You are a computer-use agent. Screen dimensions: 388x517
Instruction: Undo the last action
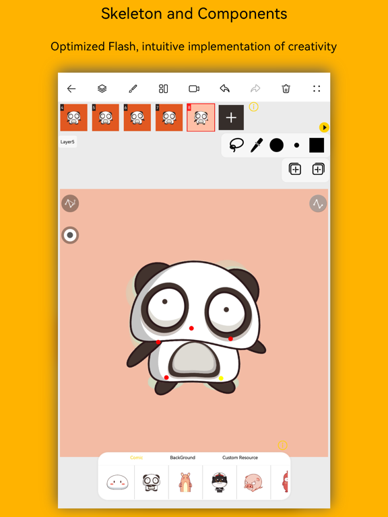pyautogui.click(x=225, y=88)
